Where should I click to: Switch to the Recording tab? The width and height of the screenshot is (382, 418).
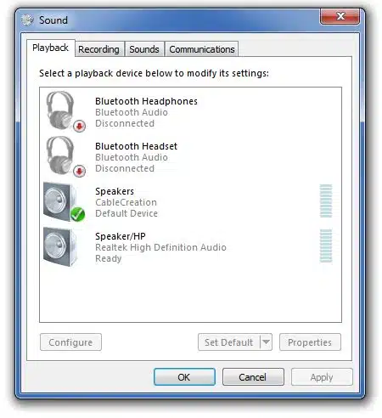coord(98,49)
